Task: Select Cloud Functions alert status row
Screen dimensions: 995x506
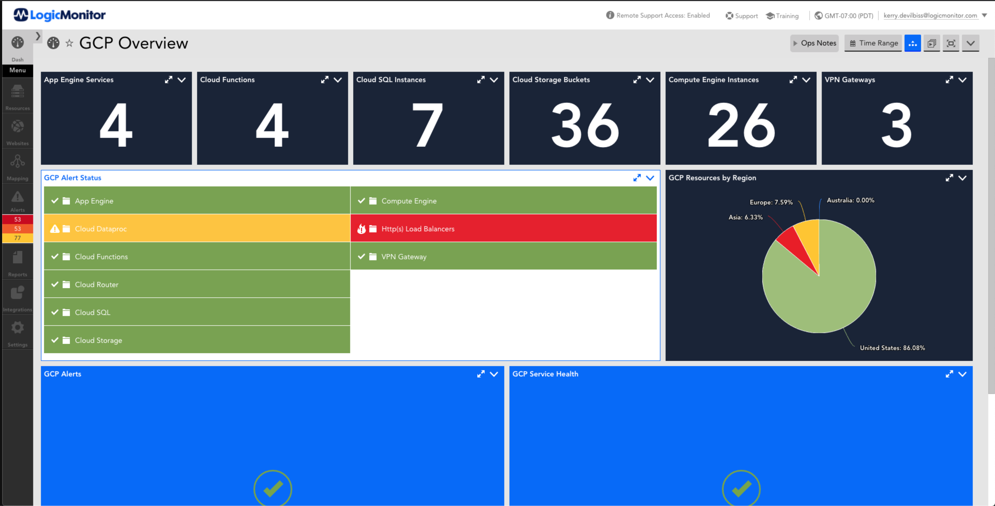Action: pyautogui.click(x=197, y=256)
